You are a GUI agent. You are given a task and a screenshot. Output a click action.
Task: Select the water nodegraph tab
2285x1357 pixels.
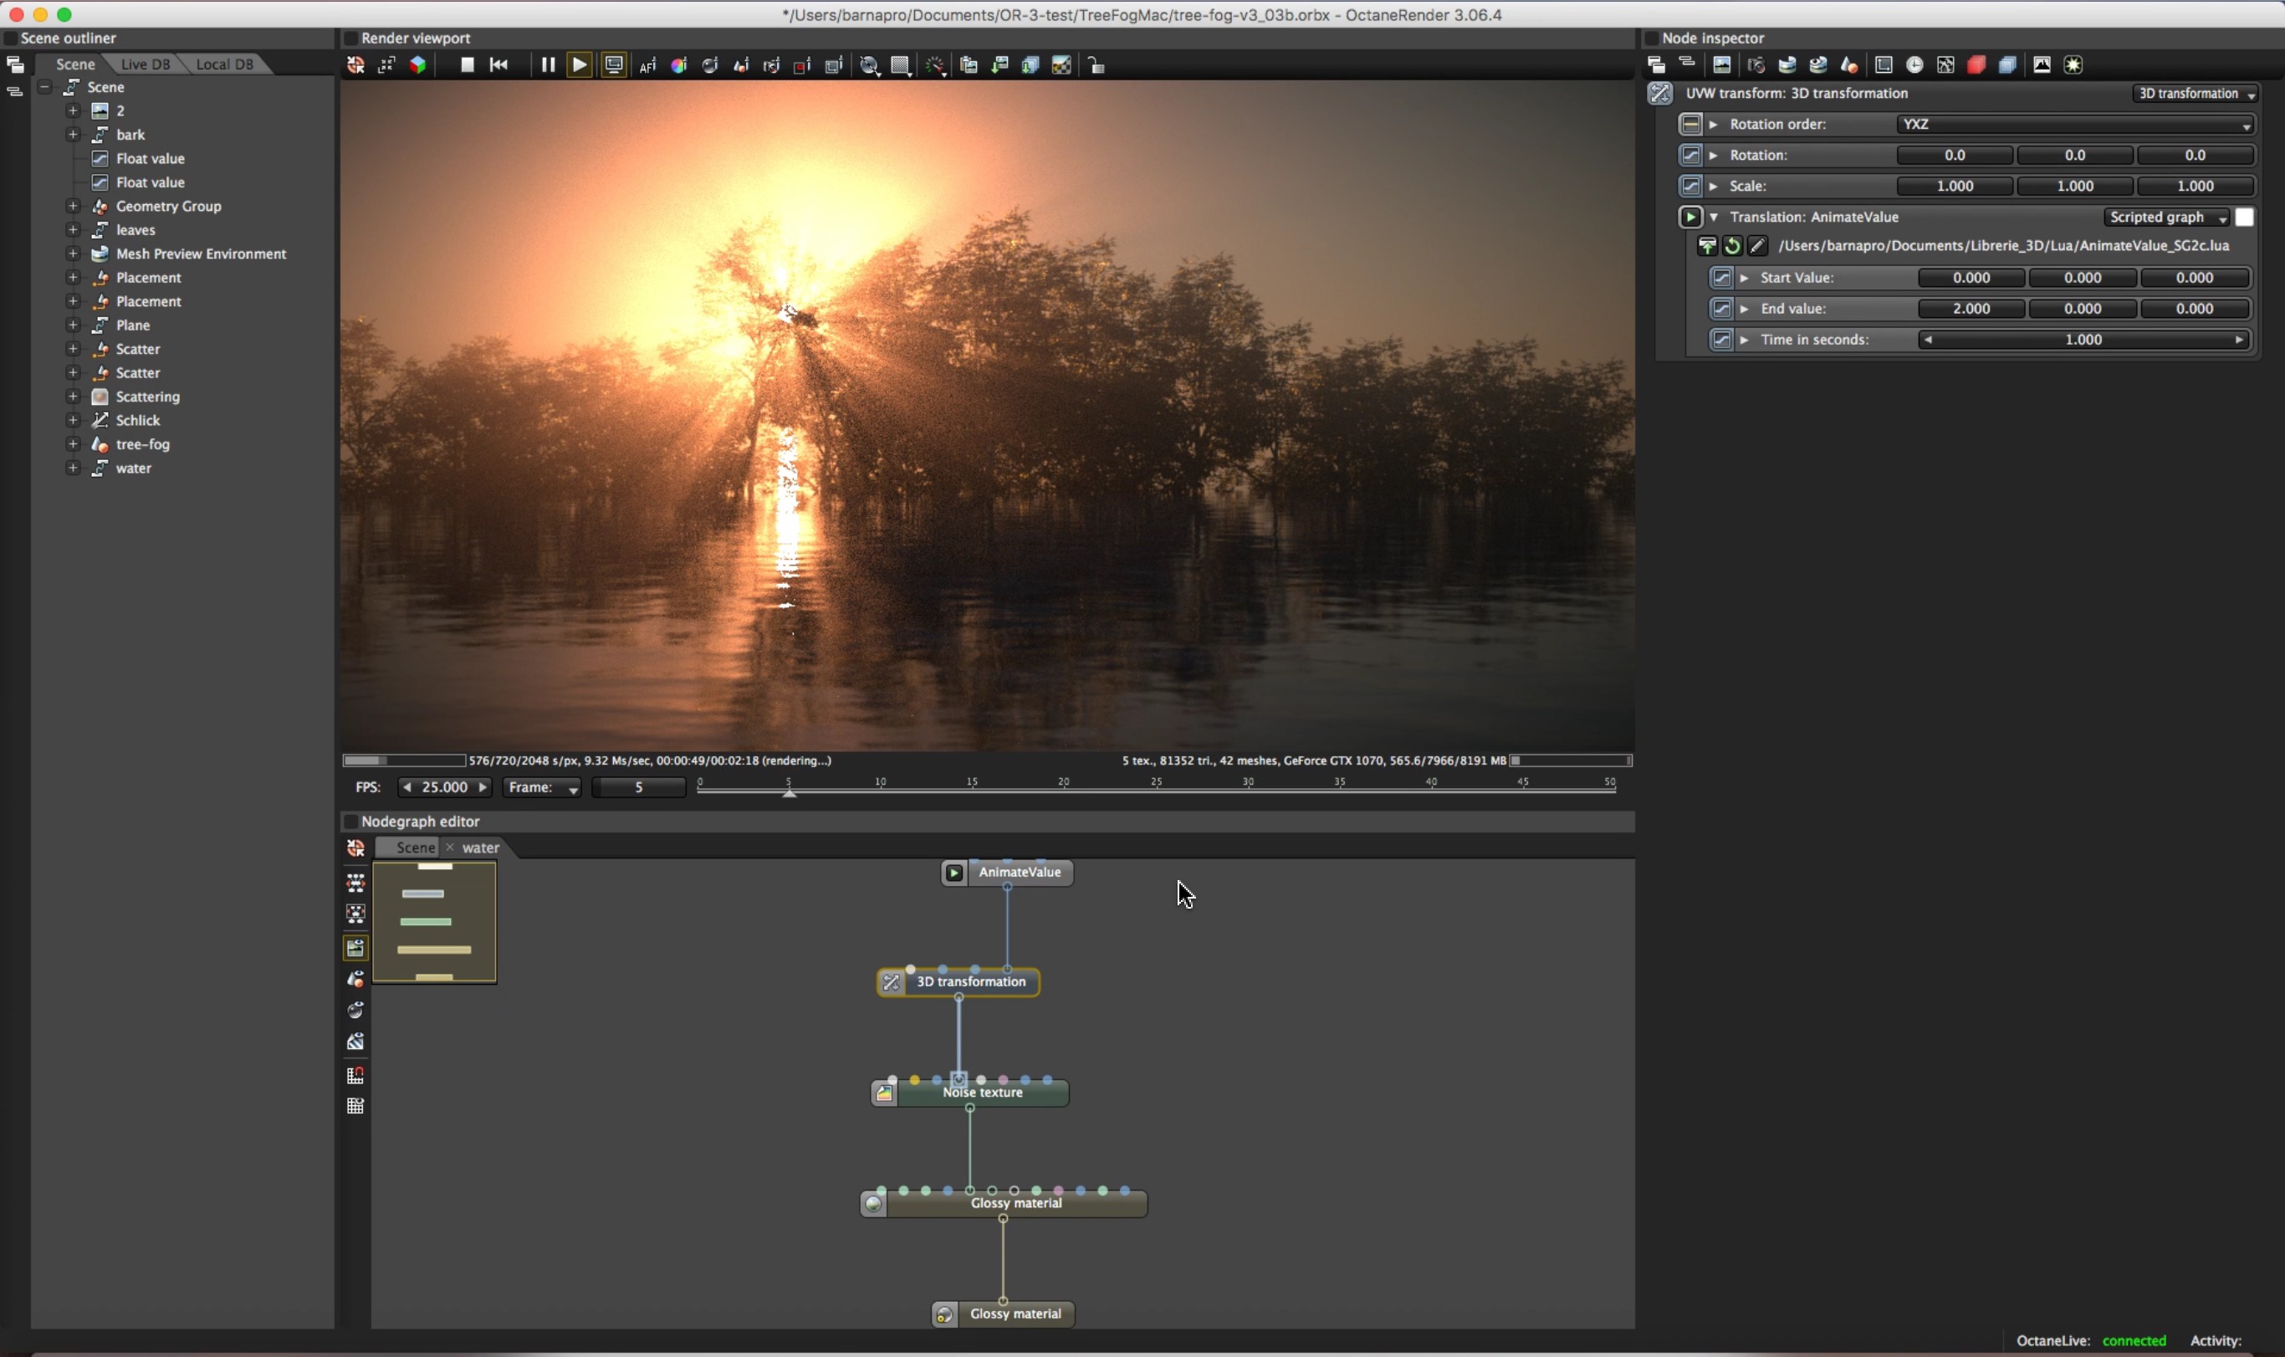481,847
